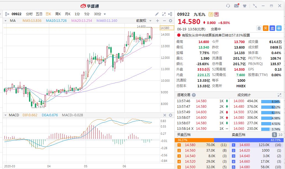Expand the MA indicator dropdown arrow
Viewport: 285px width, 169px height.
(x=6, y=21)
